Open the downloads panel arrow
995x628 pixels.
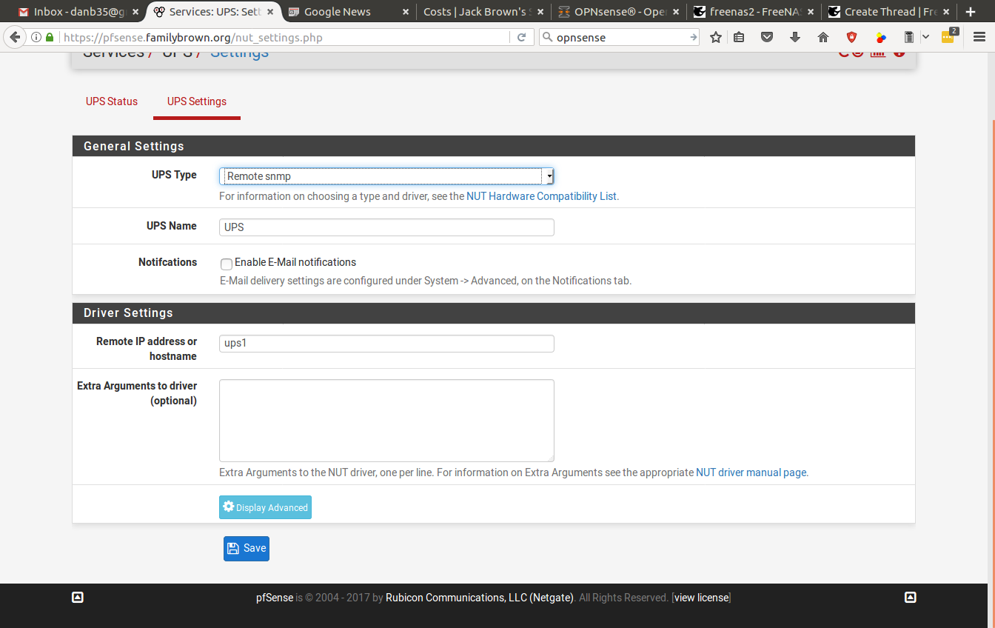pos(795,37)
